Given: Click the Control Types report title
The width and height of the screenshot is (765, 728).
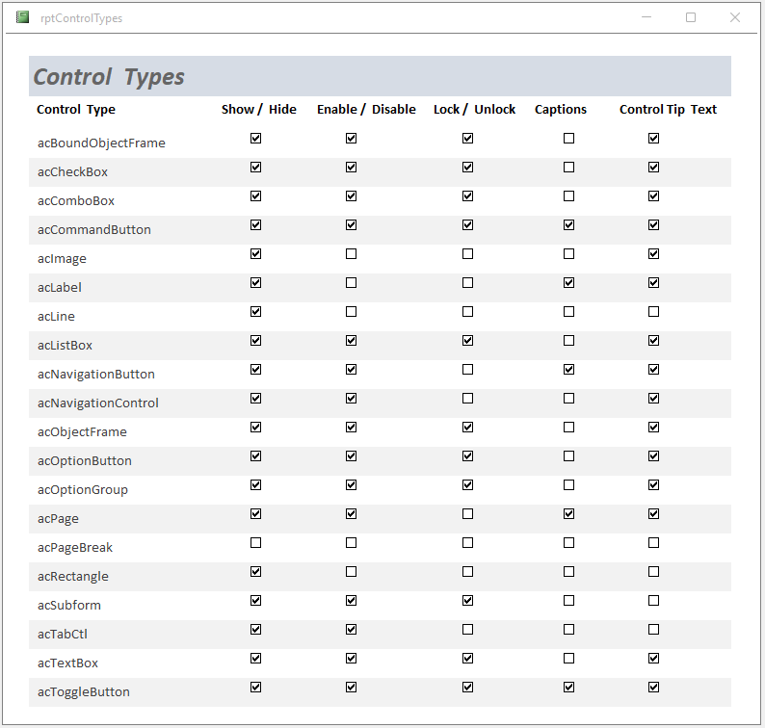Looking at the screenshot, I should pos(109,76).
